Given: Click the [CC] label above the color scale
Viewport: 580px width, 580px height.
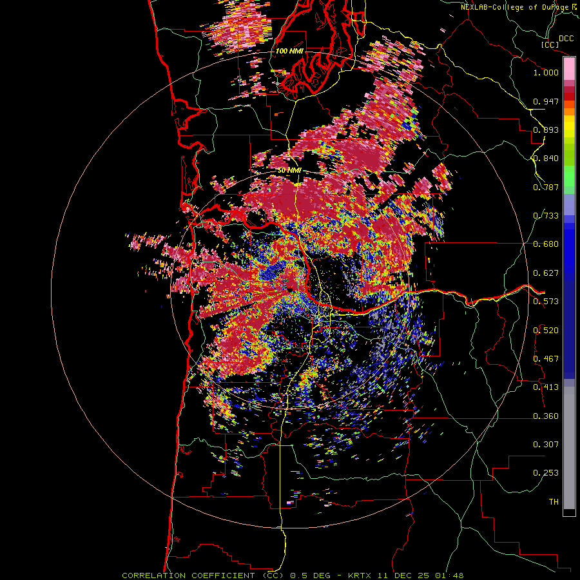Looking at the screenshot, I should [x=550, y=44].
